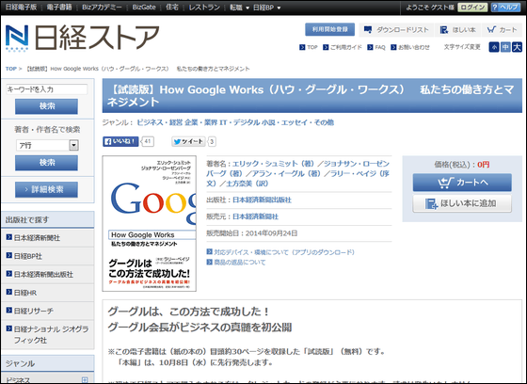Set text size to 大 (large)
The height and width of the screenshot is (384, 527).
(517, 47)
